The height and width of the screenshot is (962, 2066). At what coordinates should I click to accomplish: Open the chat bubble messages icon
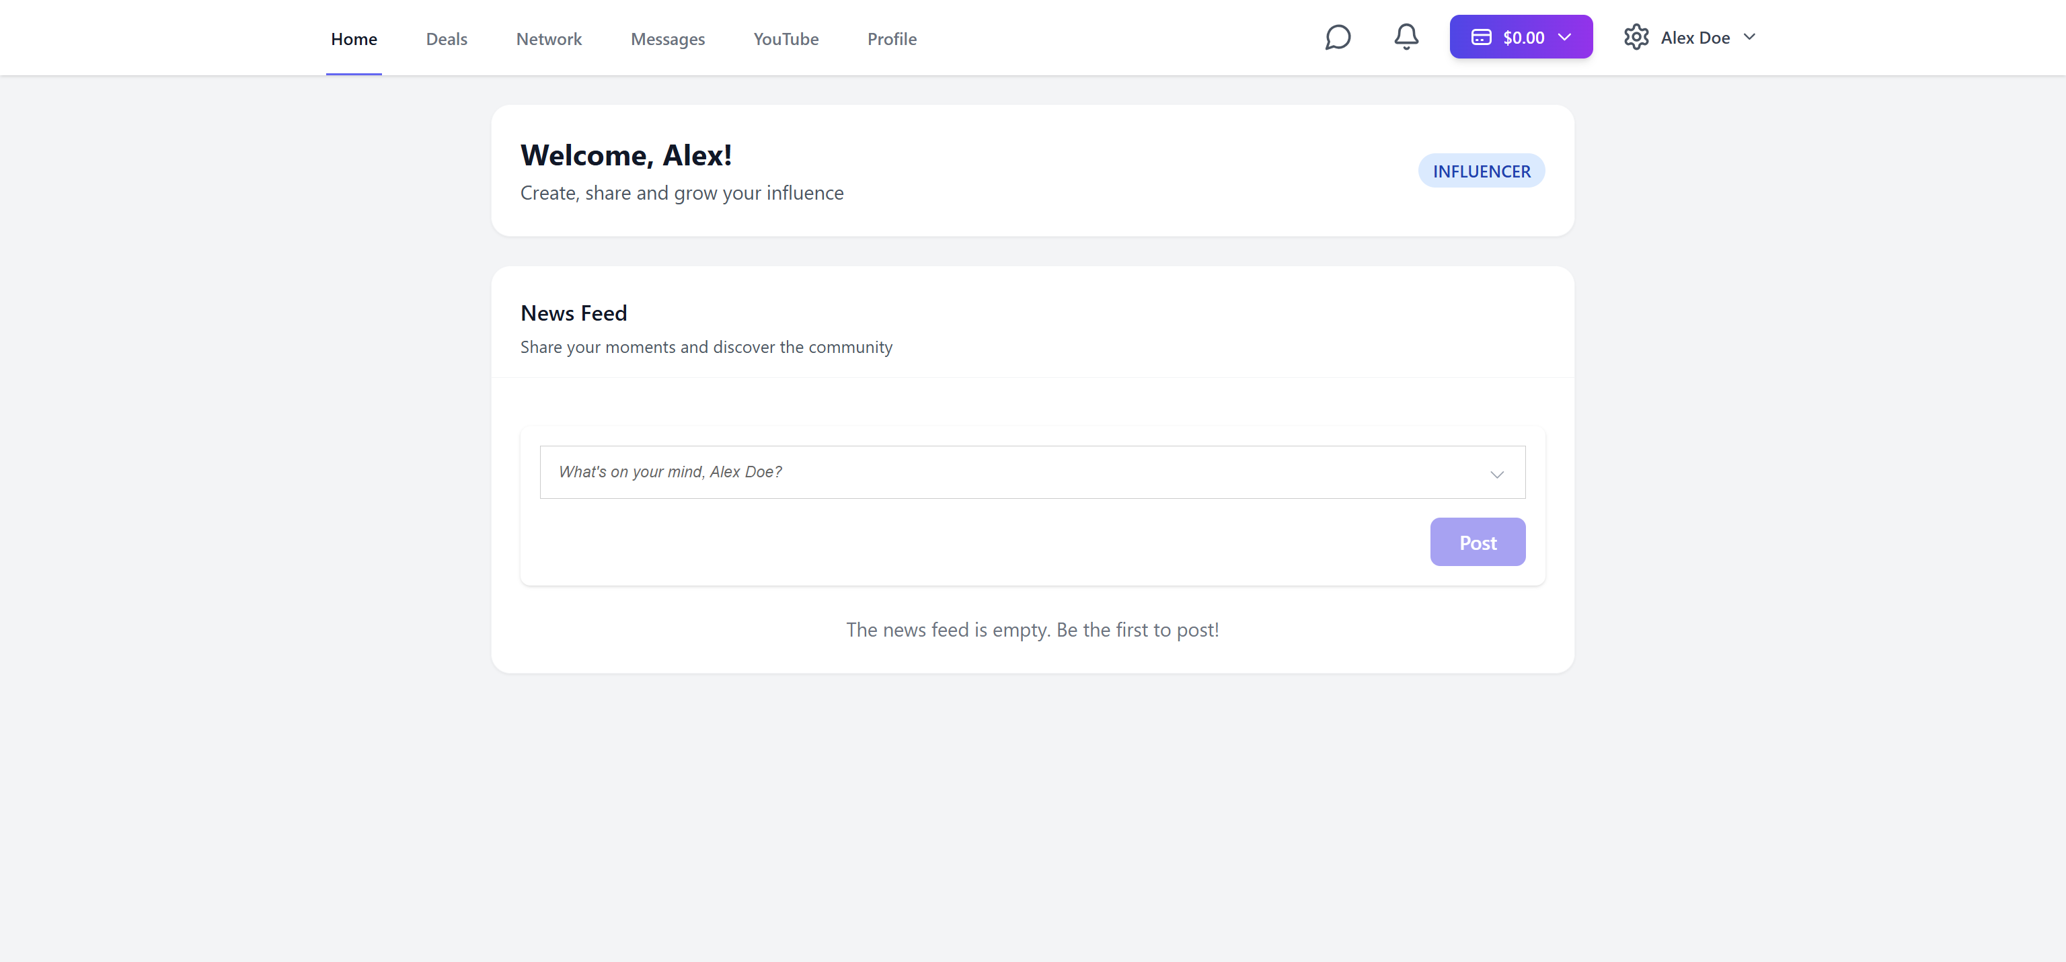point(1338,37)
